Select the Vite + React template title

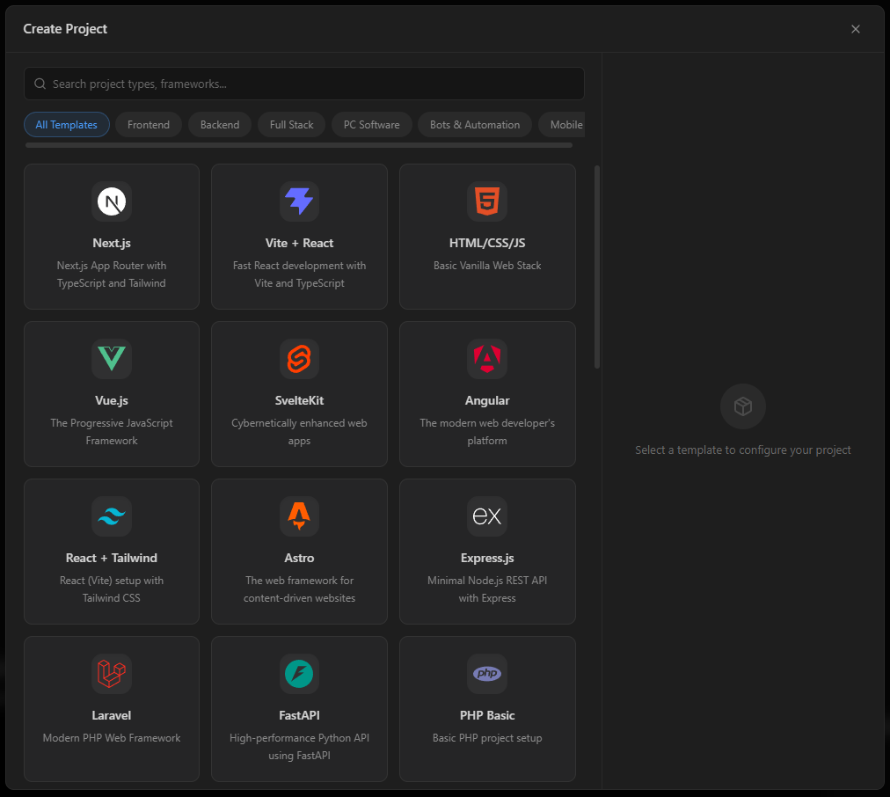299,243
